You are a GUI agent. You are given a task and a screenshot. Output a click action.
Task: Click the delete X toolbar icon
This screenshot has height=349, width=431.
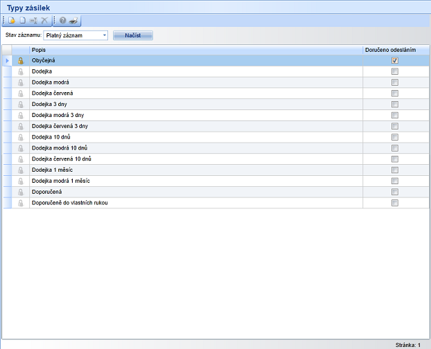point(44,20)
